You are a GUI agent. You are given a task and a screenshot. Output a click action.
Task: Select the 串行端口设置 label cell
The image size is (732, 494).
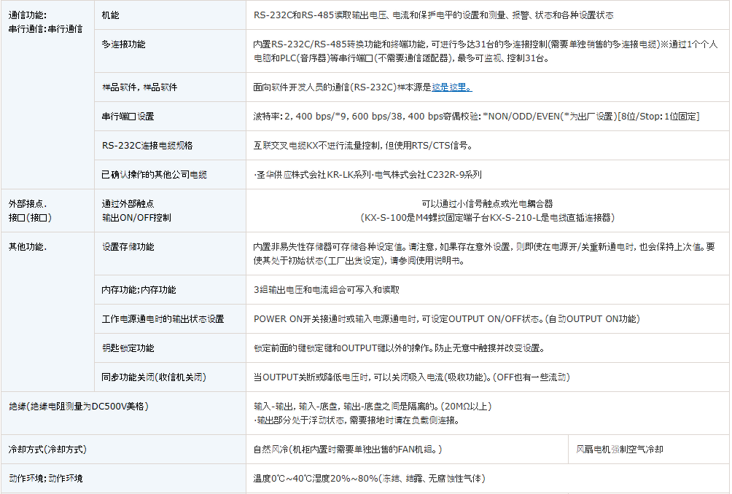pos(128,117)
